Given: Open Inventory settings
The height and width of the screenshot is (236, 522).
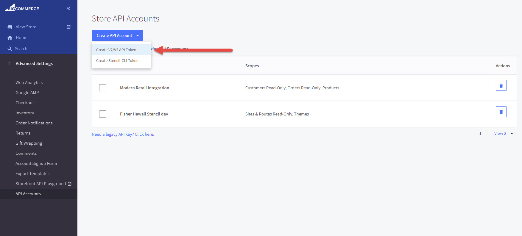Looking at the screenshot, I should [x=25, y=113].
